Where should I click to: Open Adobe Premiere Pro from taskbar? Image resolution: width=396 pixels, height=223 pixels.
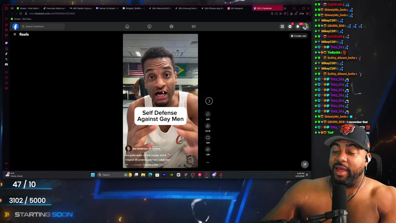164,175
